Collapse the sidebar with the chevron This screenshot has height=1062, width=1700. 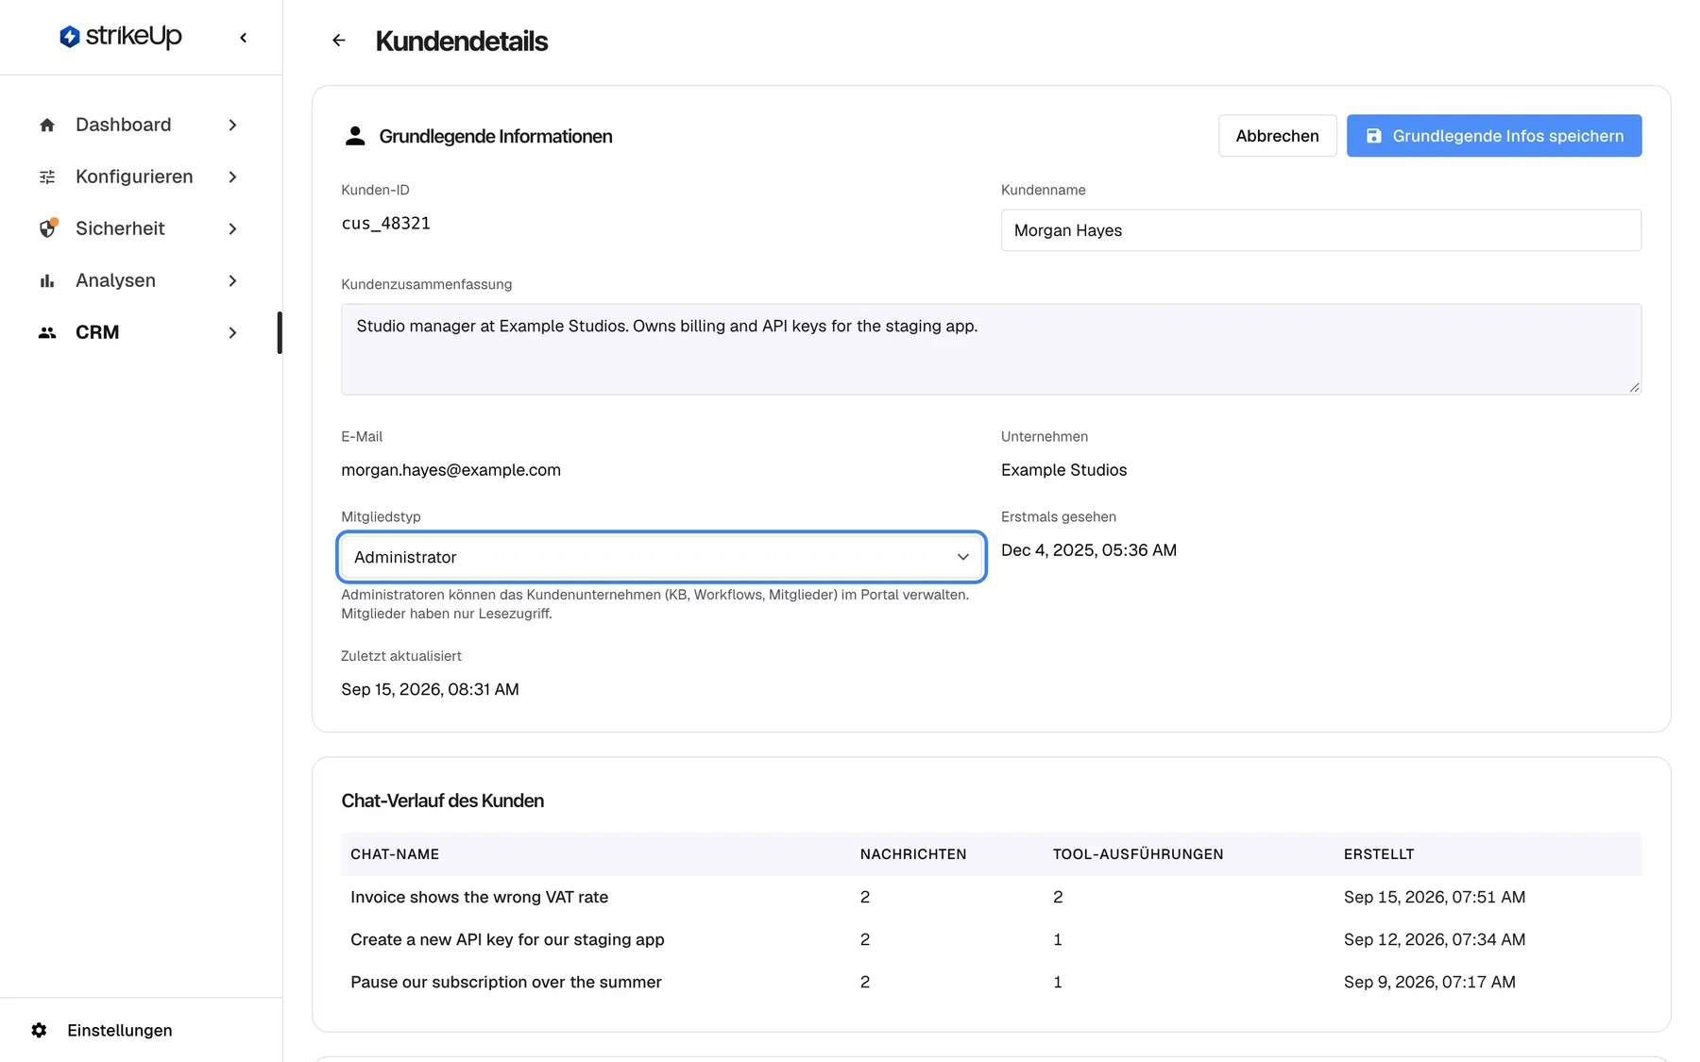[x=244, y=38]
